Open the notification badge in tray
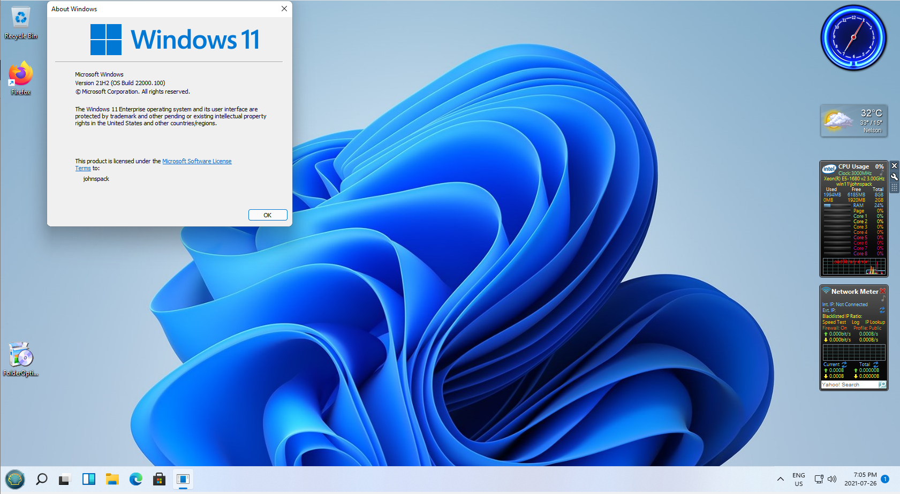This screenshot has width=900, height=494. coord(885,479)
